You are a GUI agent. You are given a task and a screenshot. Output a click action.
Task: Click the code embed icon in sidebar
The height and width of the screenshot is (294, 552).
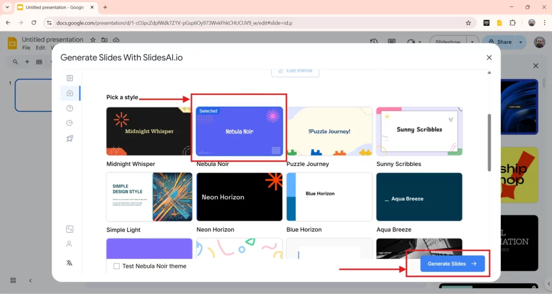(70, 229)
